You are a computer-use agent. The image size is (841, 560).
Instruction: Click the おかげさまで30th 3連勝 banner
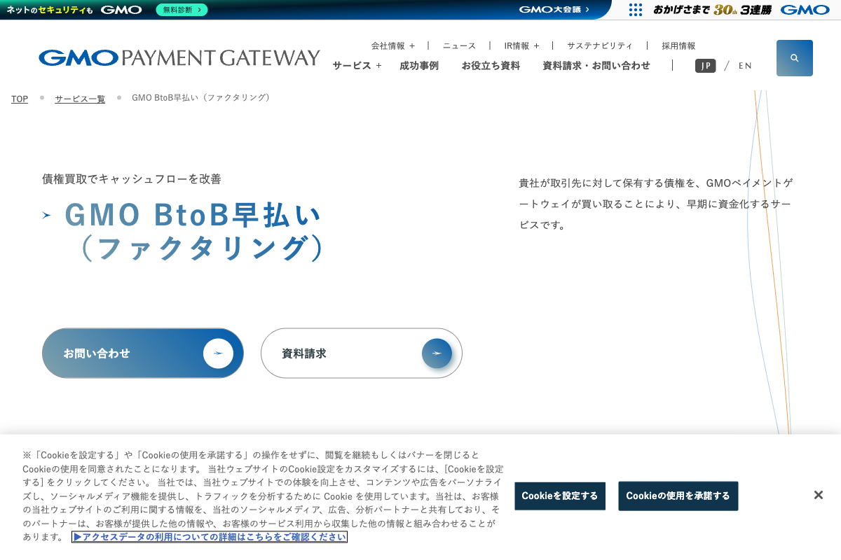coord(712,10)
